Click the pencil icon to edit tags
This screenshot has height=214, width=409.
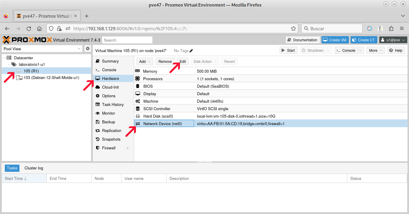[x=191, y=51]
